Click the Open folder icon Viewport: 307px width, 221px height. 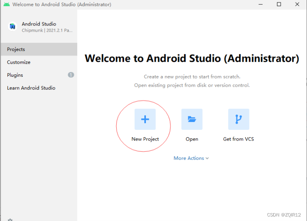pos(192,119)
